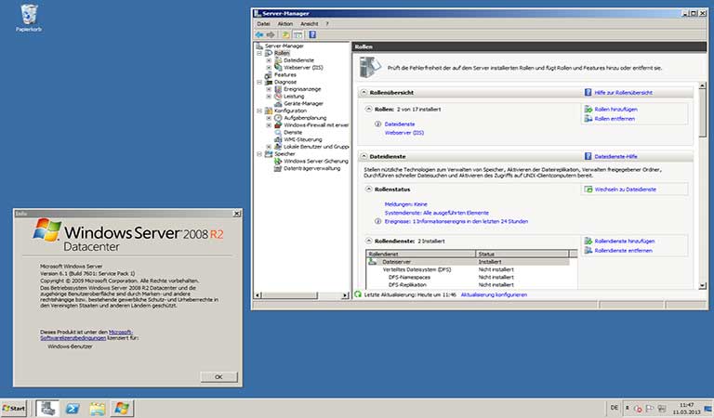Image resolution: width=714 pixels, height=418 pixels.
Task: Open the Aktion menu
Action: (x=285, y=23)
